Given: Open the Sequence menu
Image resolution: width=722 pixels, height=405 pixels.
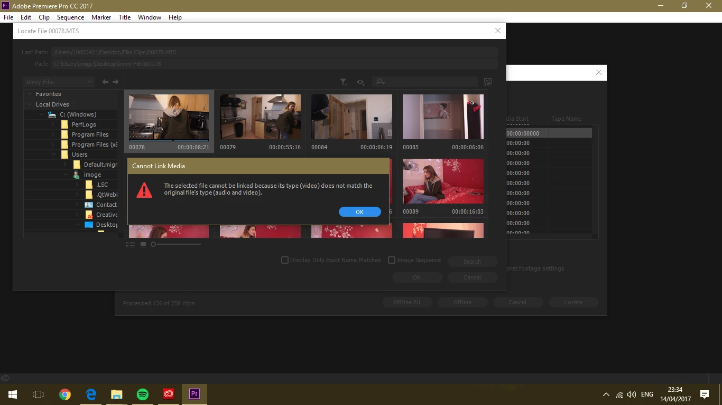Looking at the screenshot, I should (70, 17).
